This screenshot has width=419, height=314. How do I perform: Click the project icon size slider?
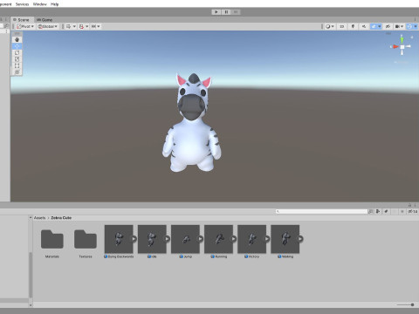tap(406, 304)
